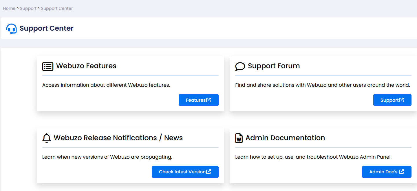The width and height of the screenshot is (417, 191).
Task: Click the bell icon for Release Notifications
Action: pos(47,138)
